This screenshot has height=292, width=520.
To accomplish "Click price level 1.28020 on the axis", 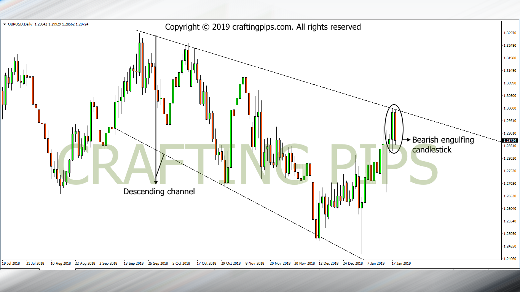I will [x=509, y=159].
